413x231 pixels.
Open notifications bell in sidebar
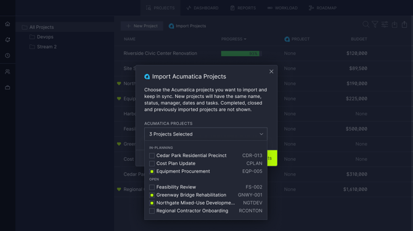(x=7, y=39)
